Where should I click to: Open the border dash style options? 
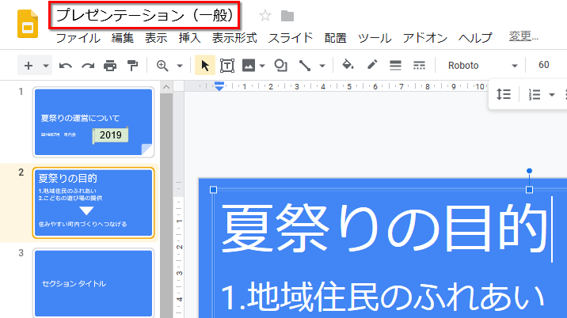(x=419, y=66)
